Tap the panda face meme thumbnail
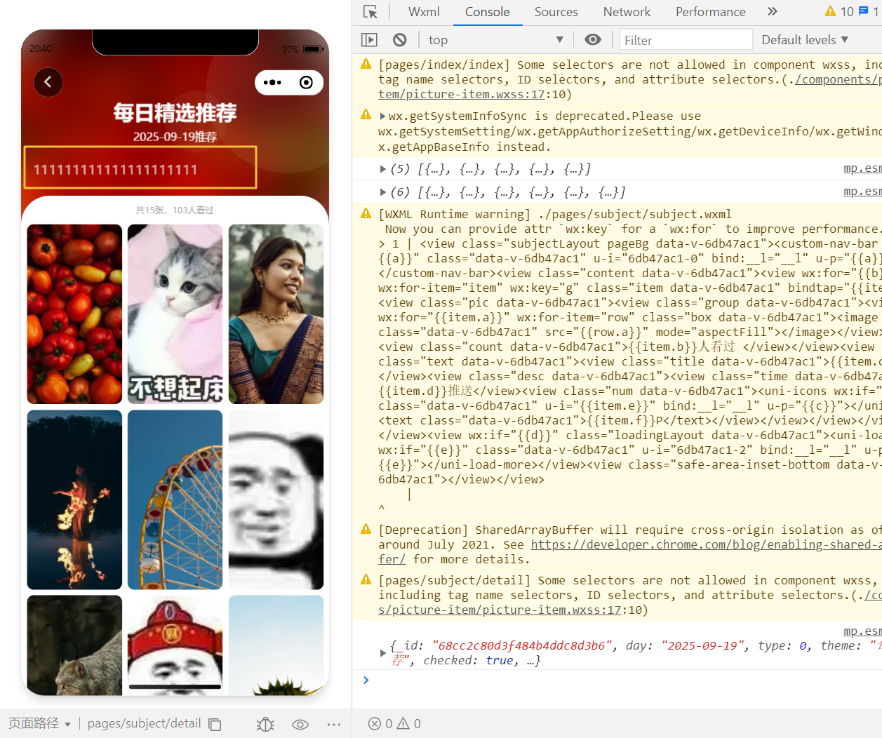 click(x=276, y=499)
